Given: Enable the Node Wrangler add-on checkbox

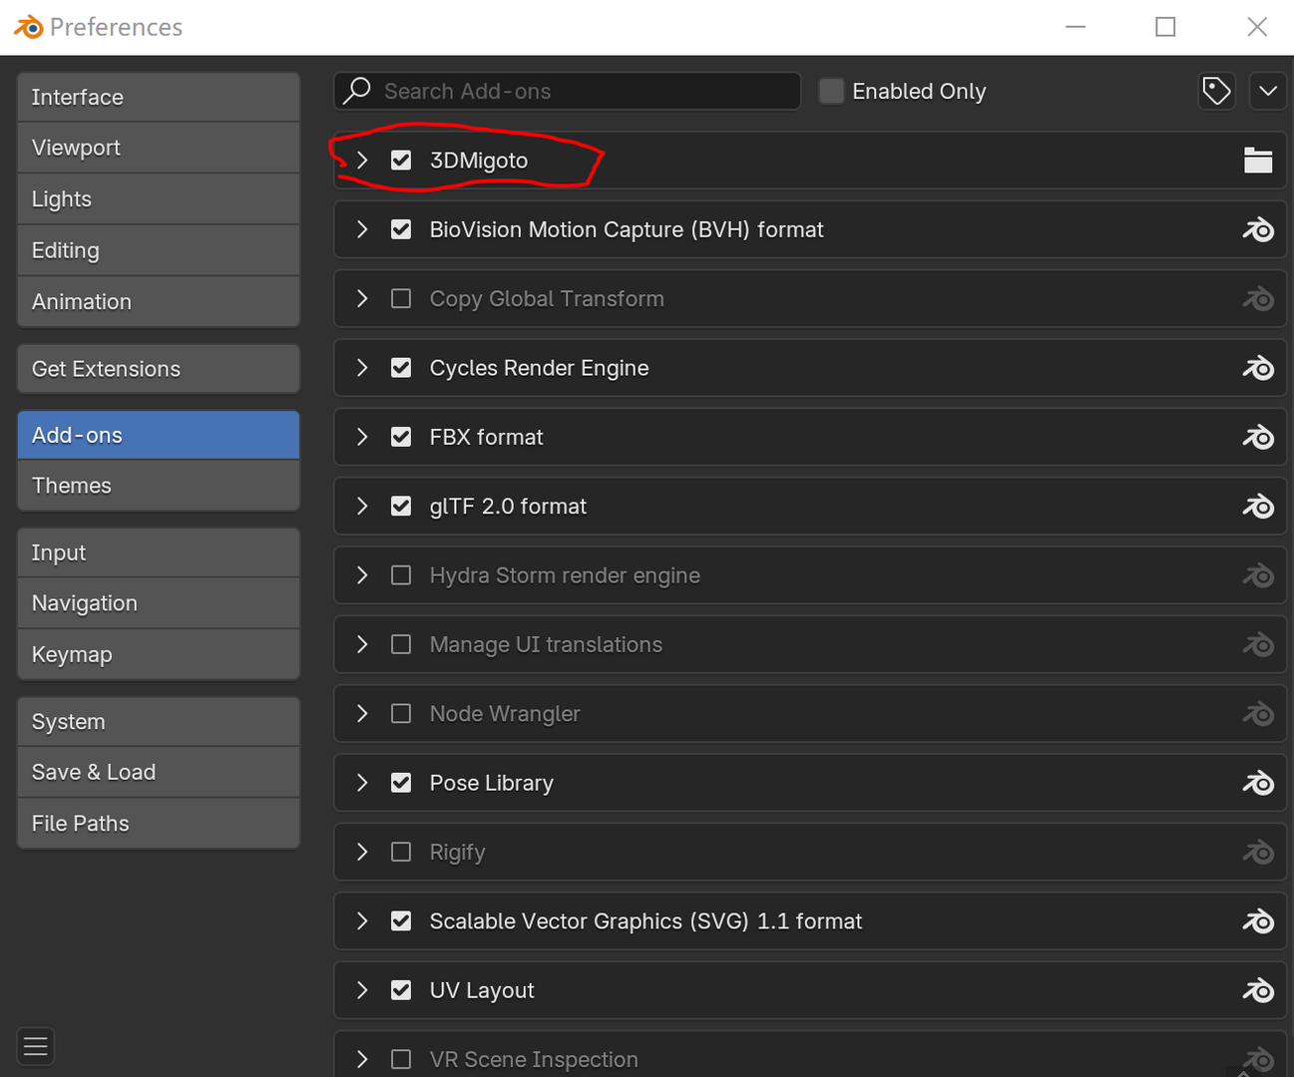Looking at the screenshot, I should point(401,714).
